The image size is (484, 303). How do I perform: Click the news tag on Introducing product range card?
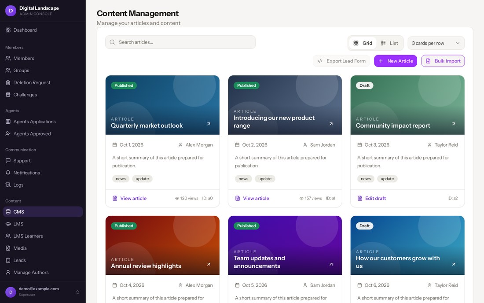[243, 179]
